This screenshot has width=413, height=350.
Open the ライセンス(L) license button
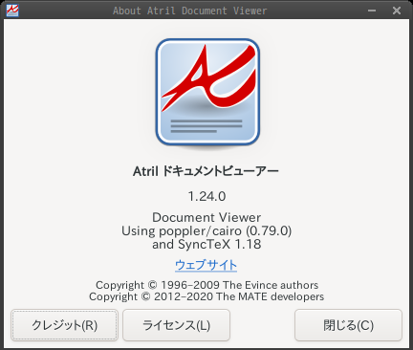(x=176, y=325)
